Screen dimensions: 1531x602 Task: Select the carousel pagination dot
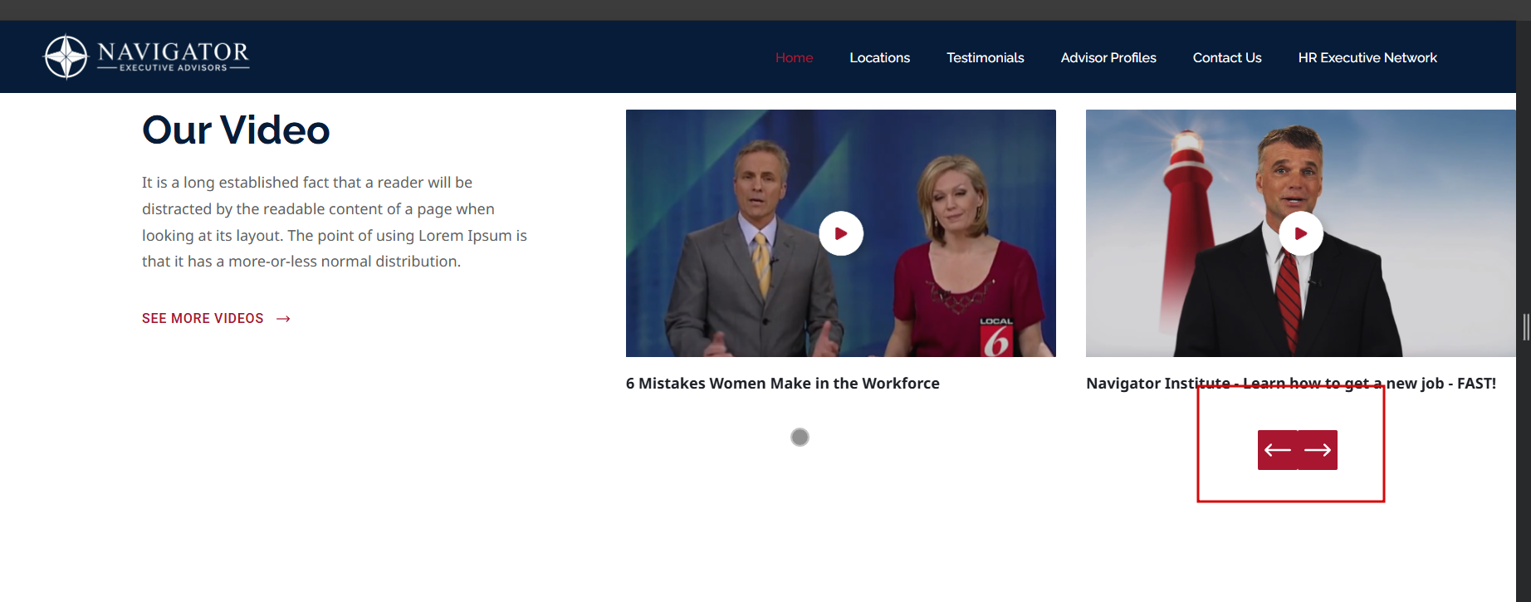[x=800, y=437]
